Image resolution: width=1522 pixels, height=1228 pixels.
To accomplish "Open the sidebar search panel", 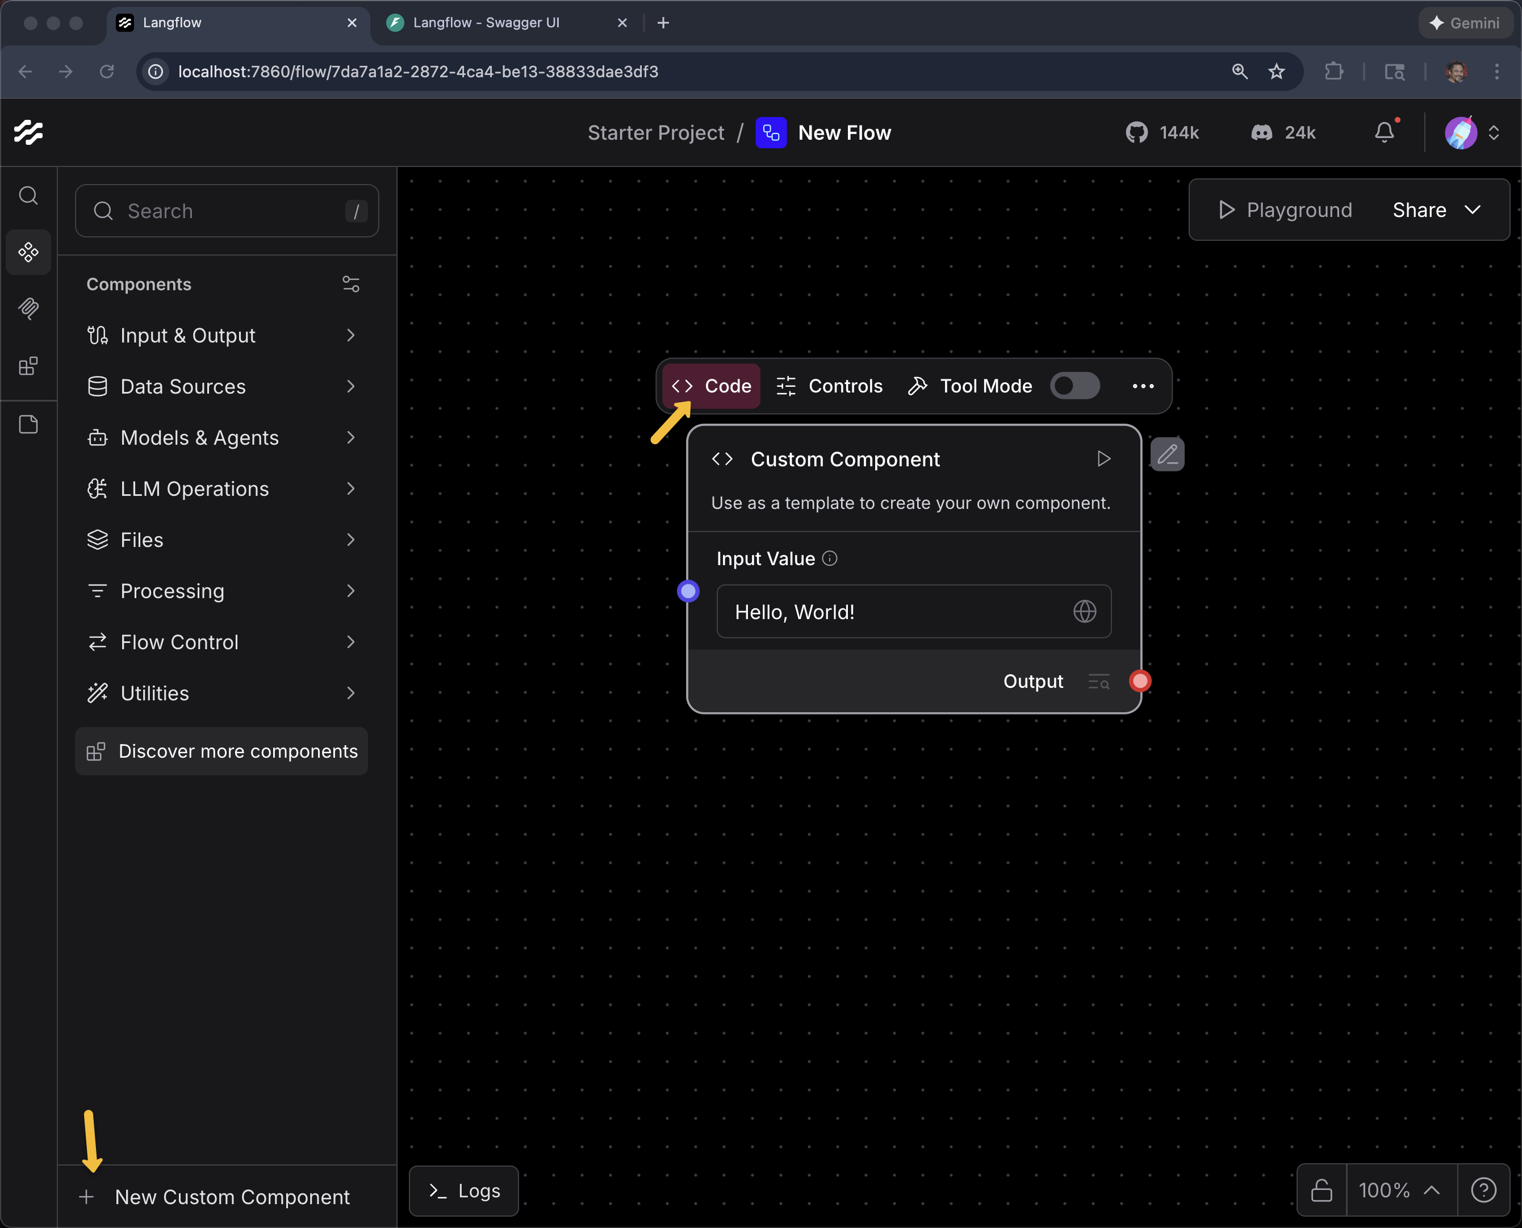I will tap(29, 196).
